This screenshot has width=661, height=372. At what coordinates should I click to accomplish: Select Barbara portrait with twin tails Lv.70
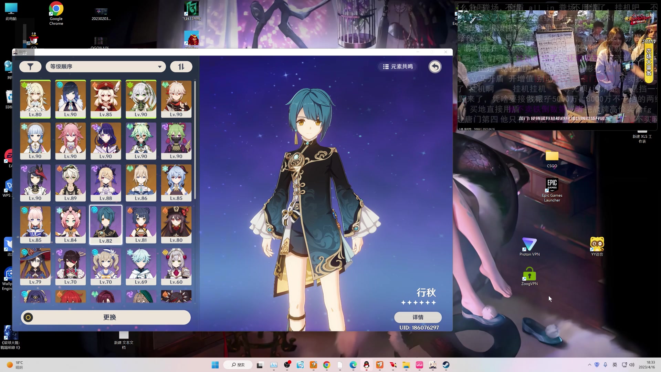click(106, 267)
